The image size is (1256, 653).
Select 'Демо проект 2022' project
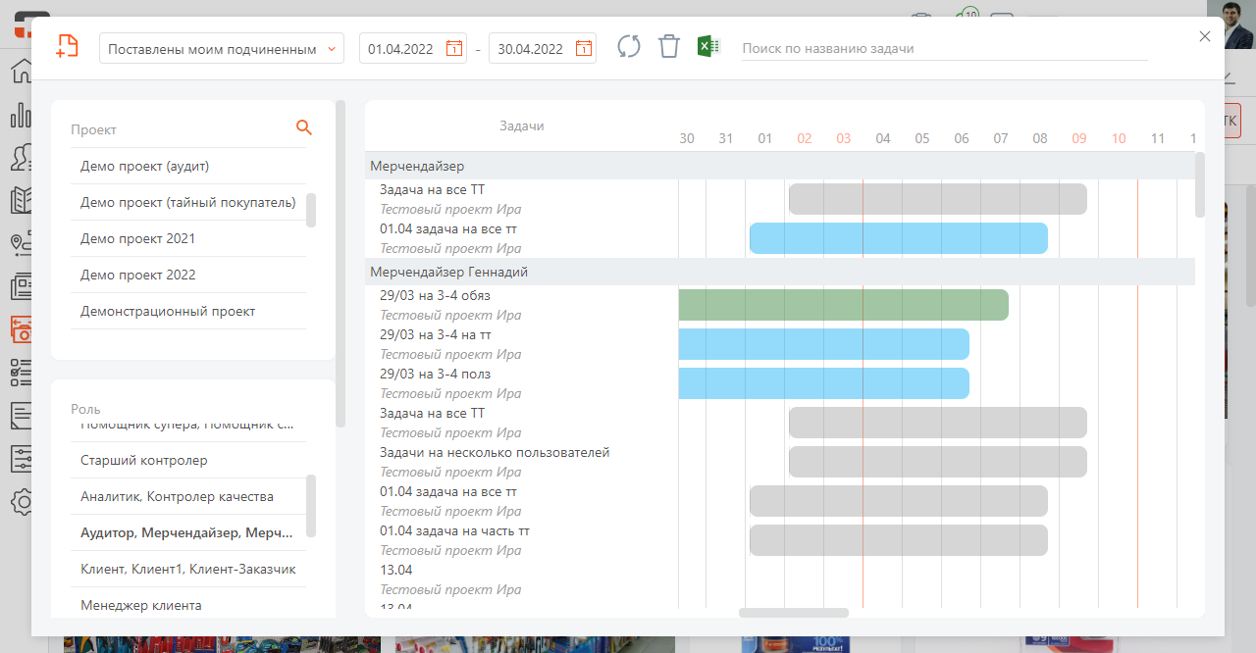(138, 275)
